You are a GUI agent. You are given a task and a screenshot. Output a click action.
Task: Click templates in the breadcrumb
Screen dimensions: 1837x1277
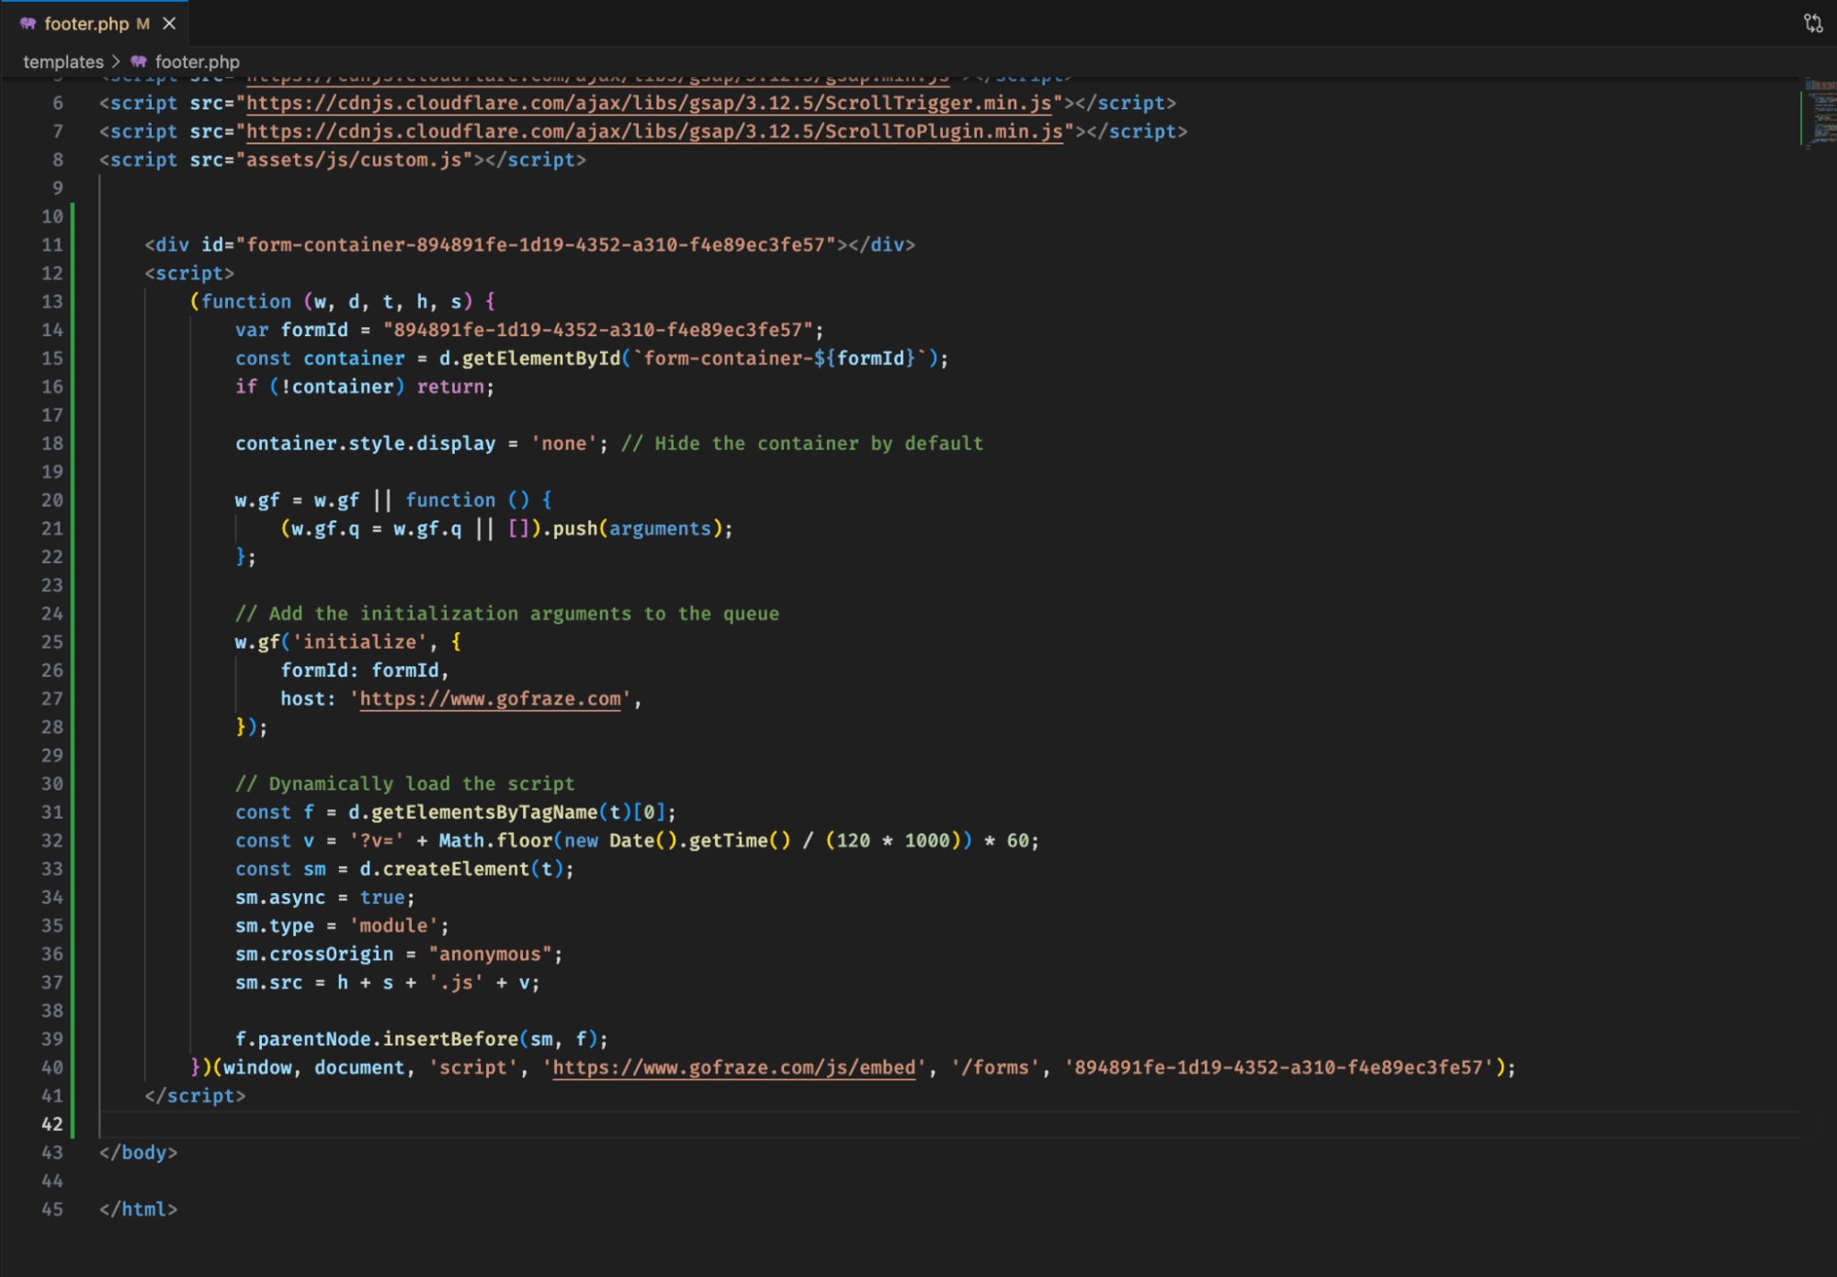coord(63,62)
